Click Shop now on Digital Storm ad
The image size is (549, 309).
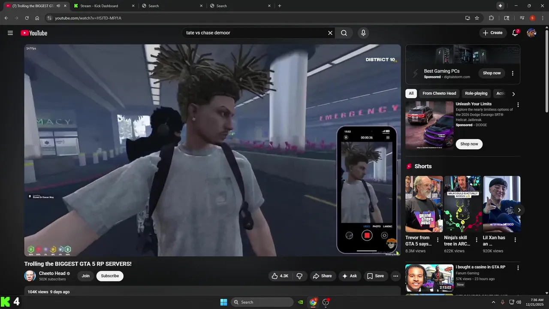[492, 73]
